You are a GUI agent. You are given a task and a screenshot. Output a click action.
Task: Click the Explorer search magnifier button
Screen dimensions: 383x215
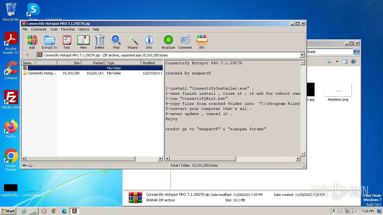pos(356,52)
